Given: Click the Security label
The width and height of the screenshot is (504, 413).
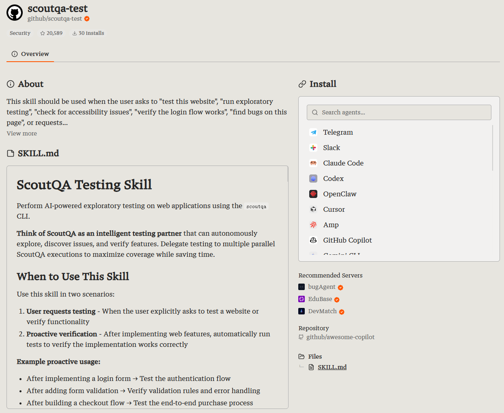Looking at the screenshot, I should (20, 33).
